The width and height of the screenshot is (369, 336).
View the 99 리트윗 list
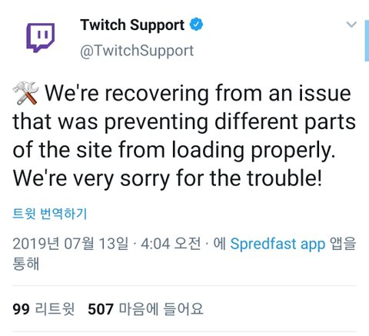click(44, 308)
